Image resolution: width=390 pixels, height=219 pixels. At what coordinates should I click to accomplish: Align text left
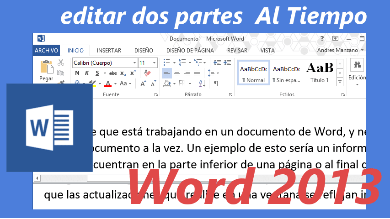point(166,73)
